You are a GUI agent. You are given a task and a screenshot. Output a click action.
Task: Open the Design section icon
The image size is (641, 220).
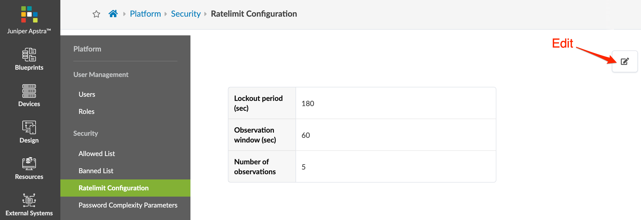coord(29,127)
